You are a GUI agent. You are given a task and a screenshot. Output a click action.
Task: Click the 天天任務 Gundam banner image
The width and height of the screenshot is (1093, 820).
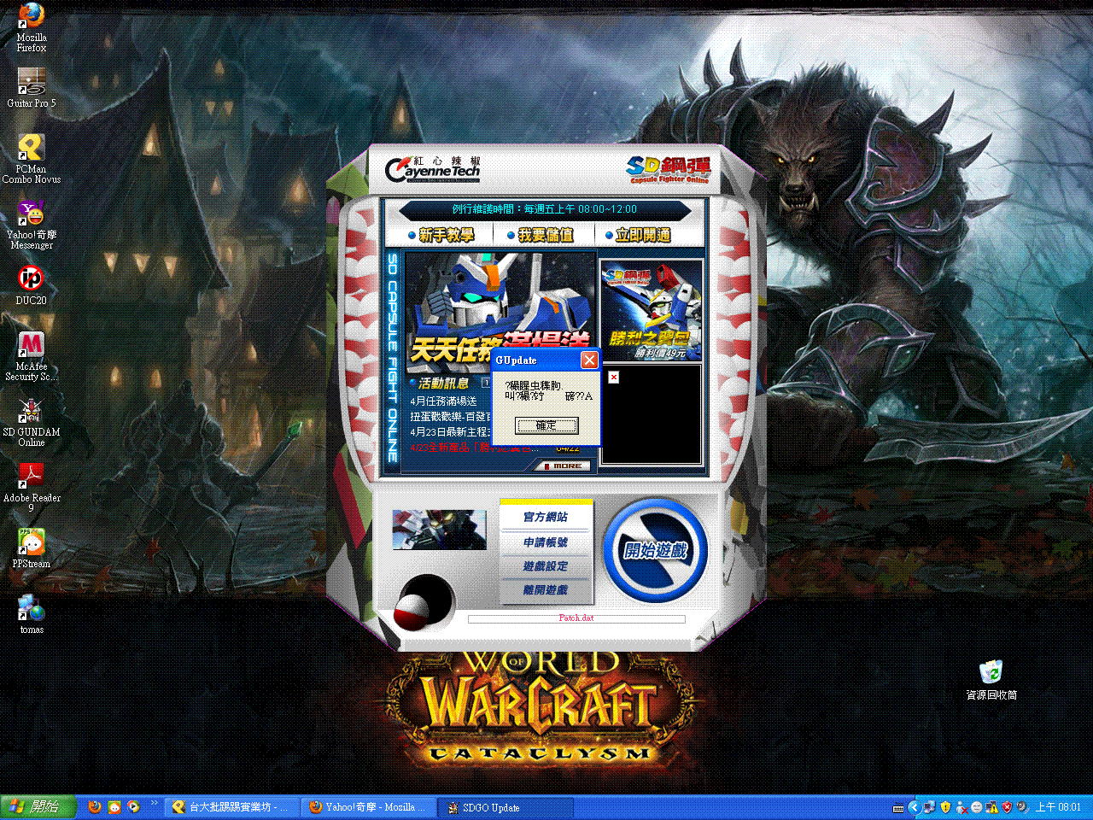click(500, 313)
